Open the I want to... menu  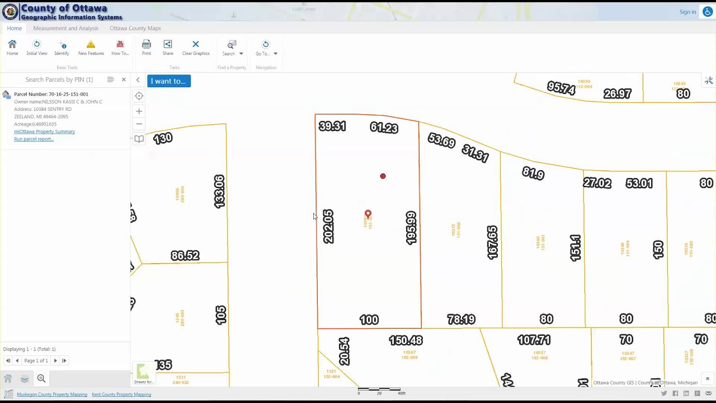pos(169,81)
